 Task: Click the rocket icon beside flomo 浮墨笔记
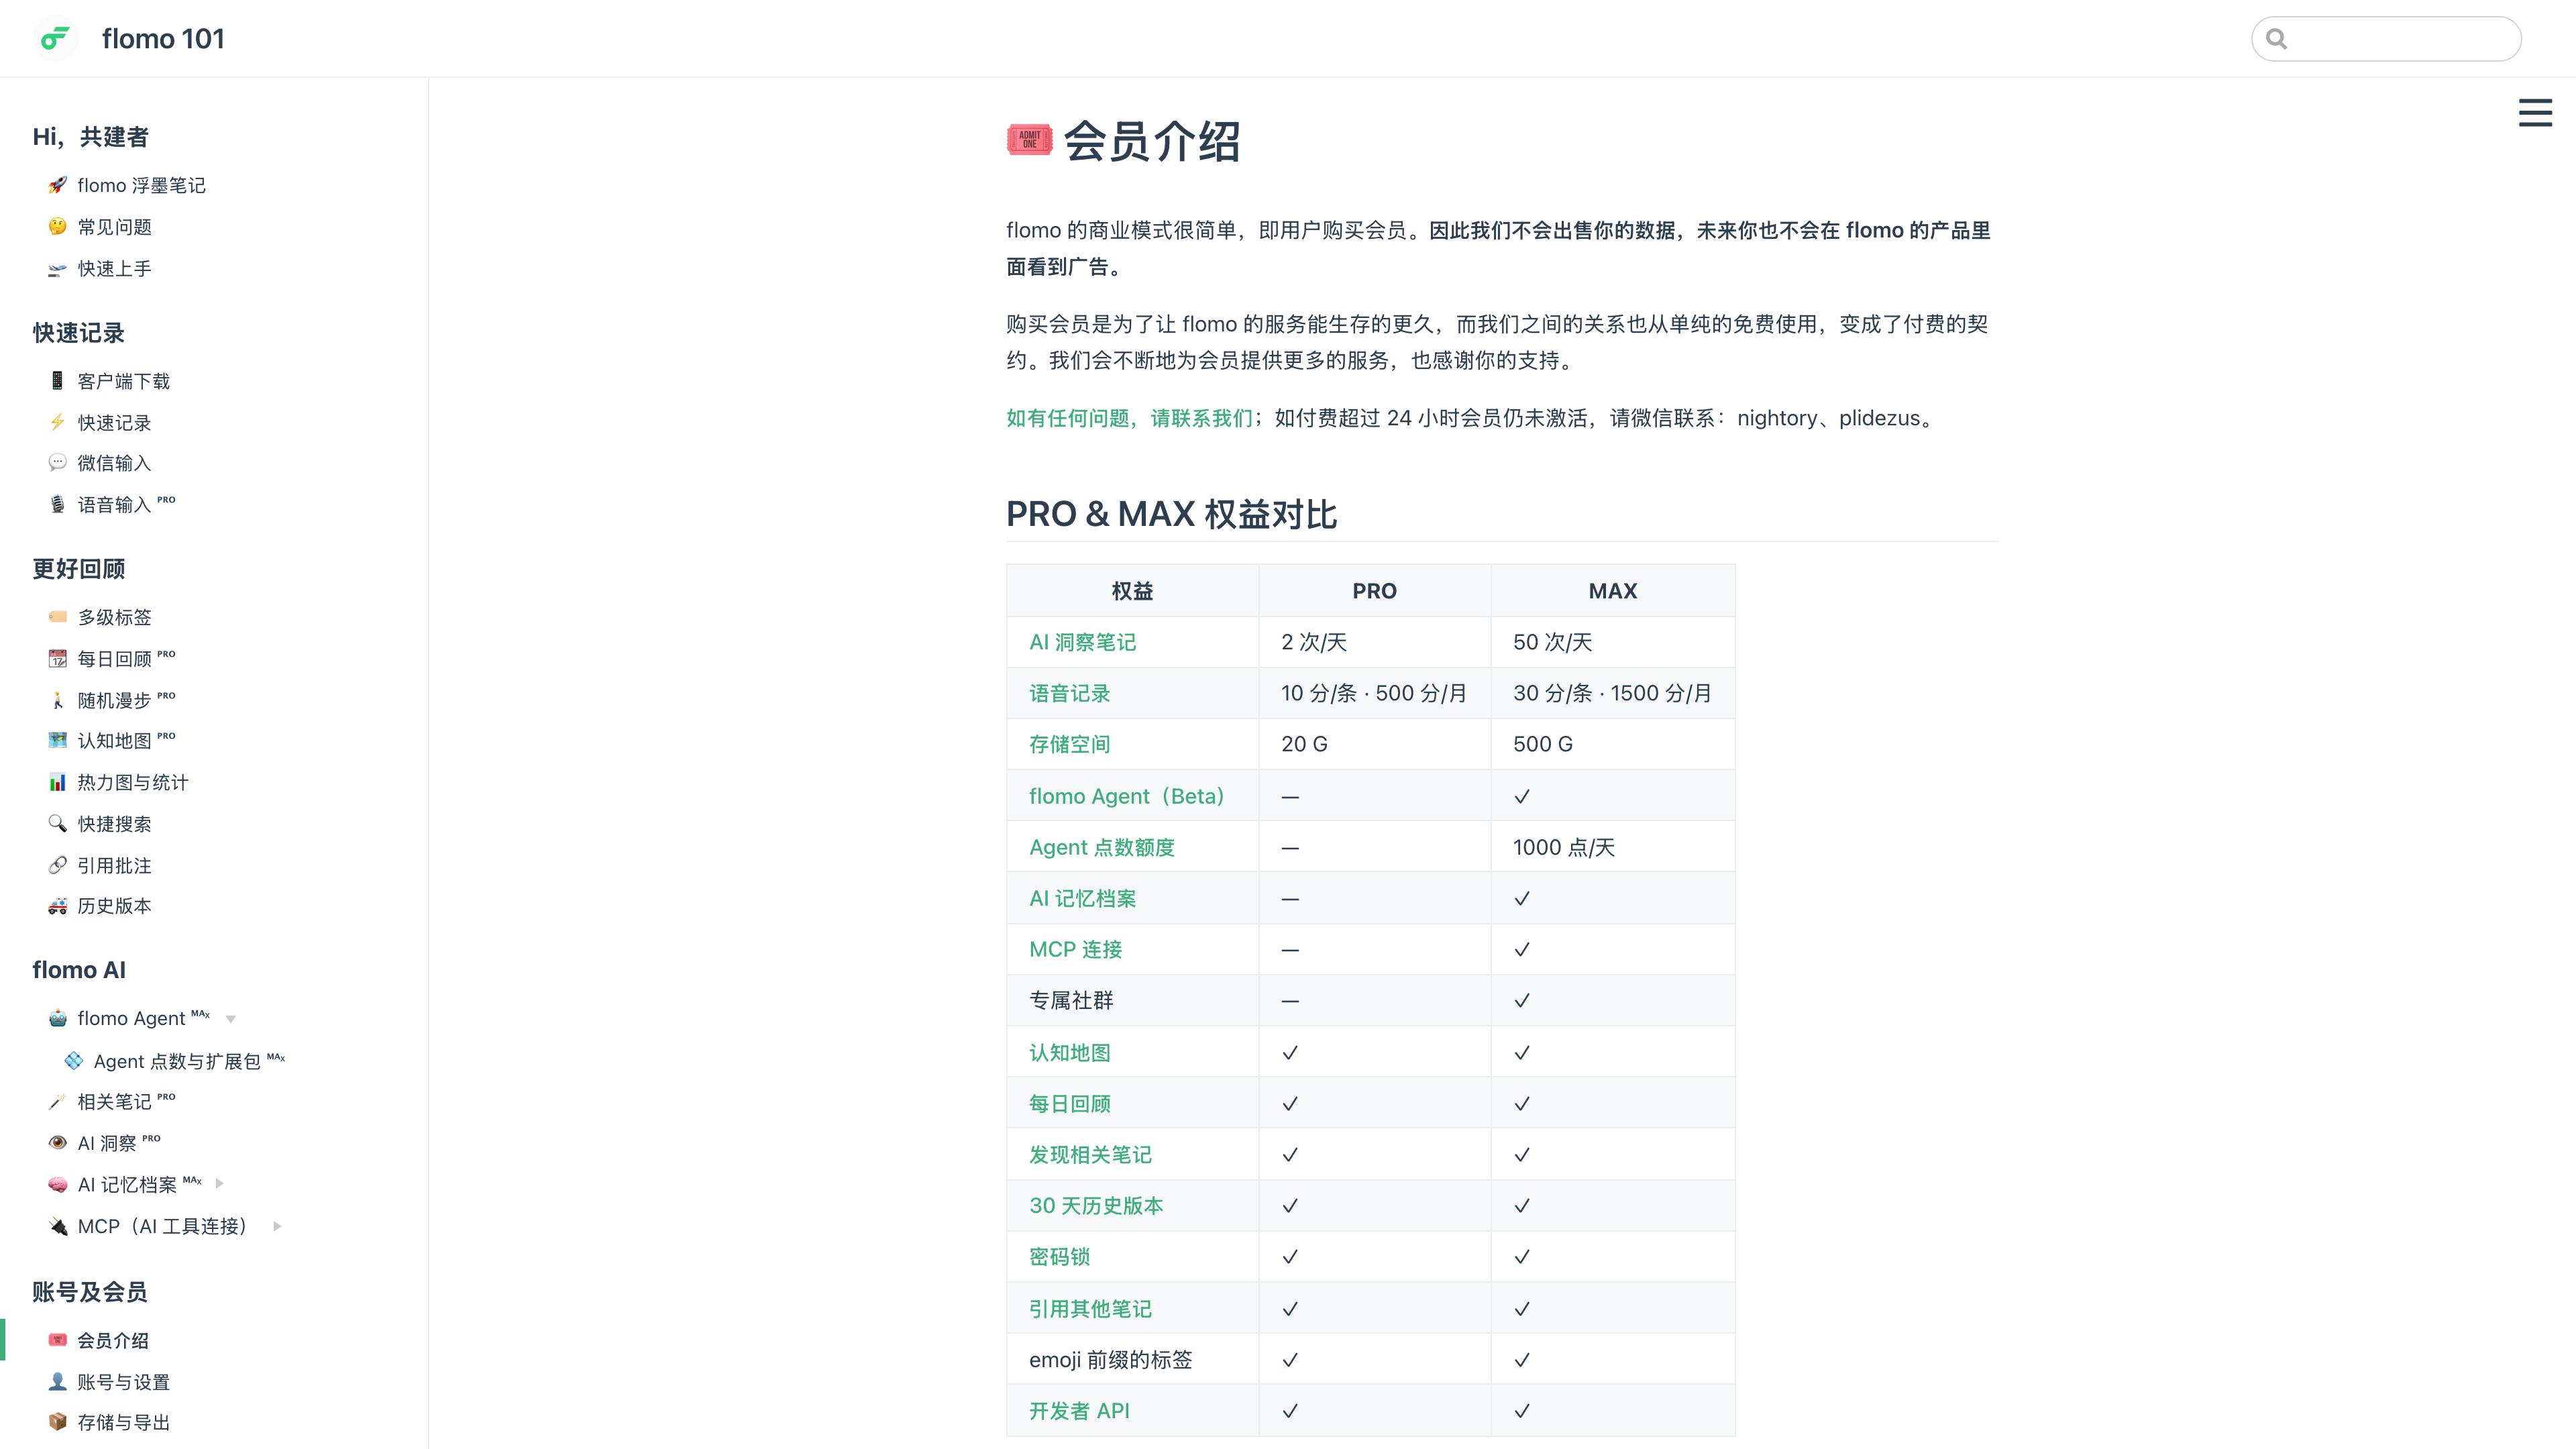pos(58,185)
